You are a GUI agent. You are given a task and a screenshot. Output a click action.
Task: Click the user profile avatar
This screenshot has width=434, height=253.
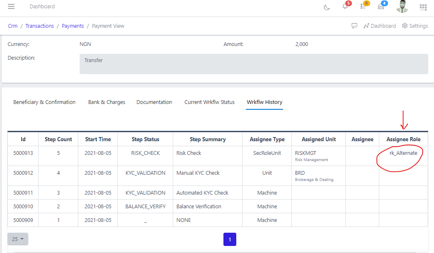pyautogui.click(x=402, y=7)
